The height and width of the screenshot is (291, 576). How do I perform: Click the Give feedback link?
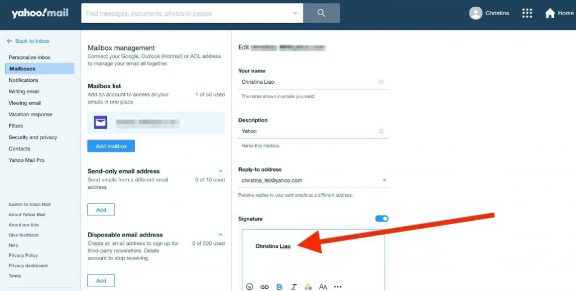(24, 235)
